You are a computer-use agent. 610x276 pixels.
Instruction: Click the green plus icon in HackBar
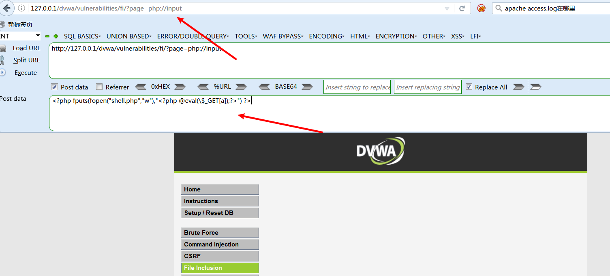tap(56, 36)
